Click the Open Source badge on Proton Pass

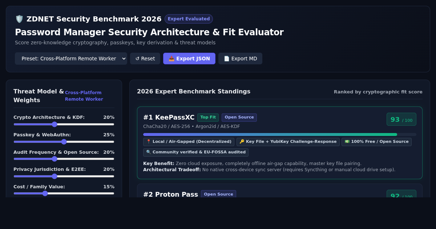(x=218, y=194)
